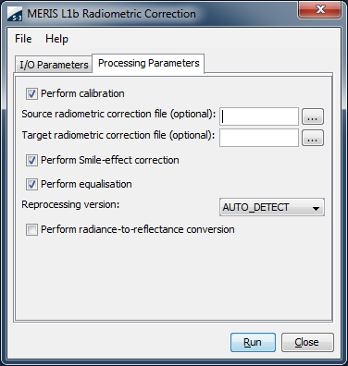348x366 pixels.
Task: Click the Run button
Action: pos(253,342)
